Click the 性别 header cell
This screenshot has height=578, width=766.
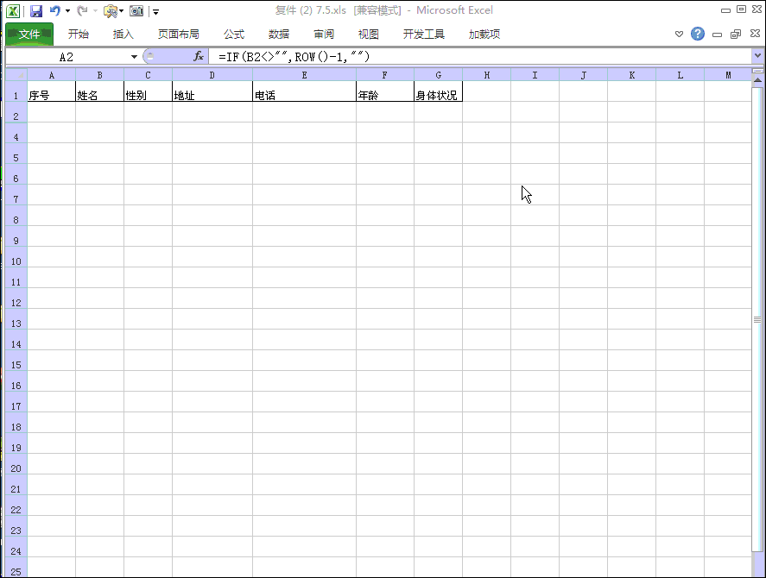click(x=148, y=91)
